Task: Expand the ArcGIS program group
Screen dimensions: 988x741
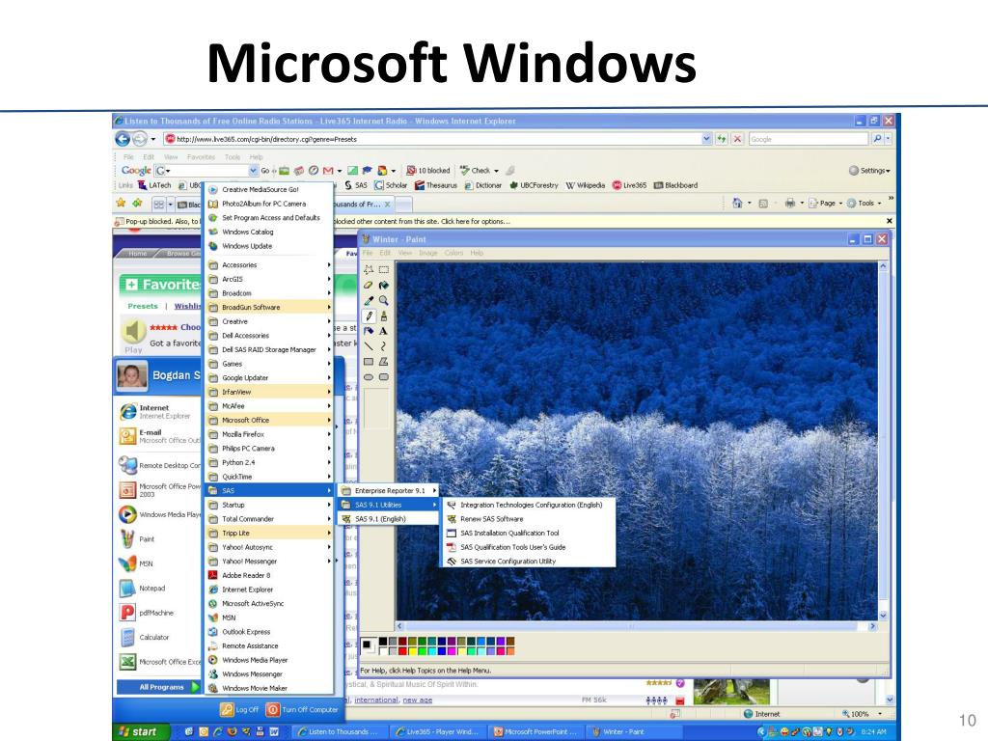Action: click(269, 279)
